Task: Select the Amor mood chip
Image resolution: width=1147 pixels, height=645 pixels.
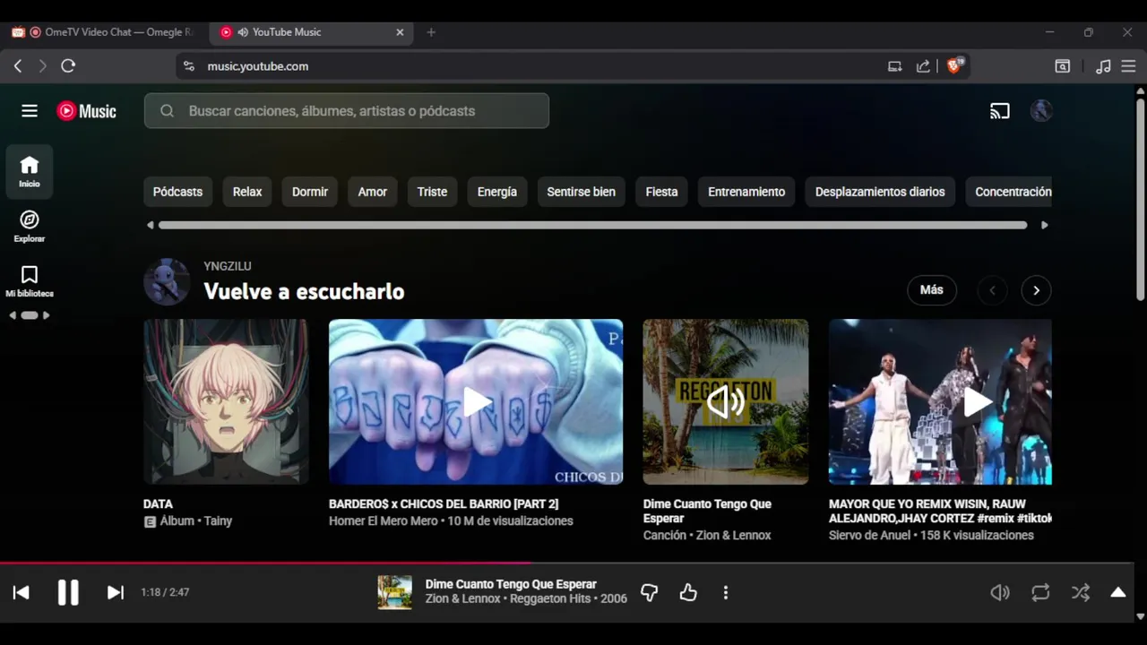Action: pyautogui.click(x=373, y=192)
